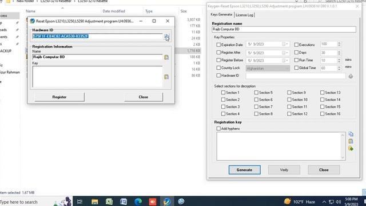
Task: Sort by Name column in Explorer
Action: [x=30, y=11]
